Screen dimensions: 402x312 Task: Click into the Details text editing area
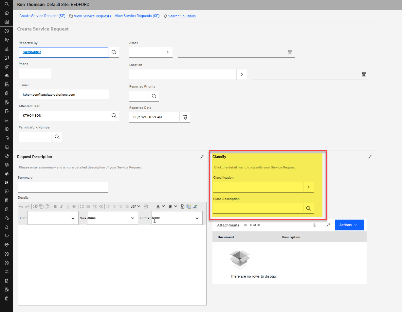tap(112, 265)
